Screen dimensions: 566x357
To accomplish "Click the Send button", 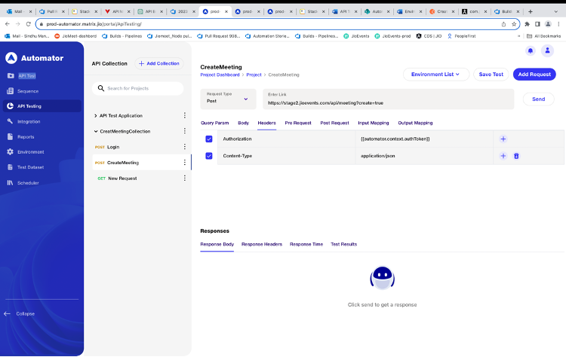I will tap(538, 99).
